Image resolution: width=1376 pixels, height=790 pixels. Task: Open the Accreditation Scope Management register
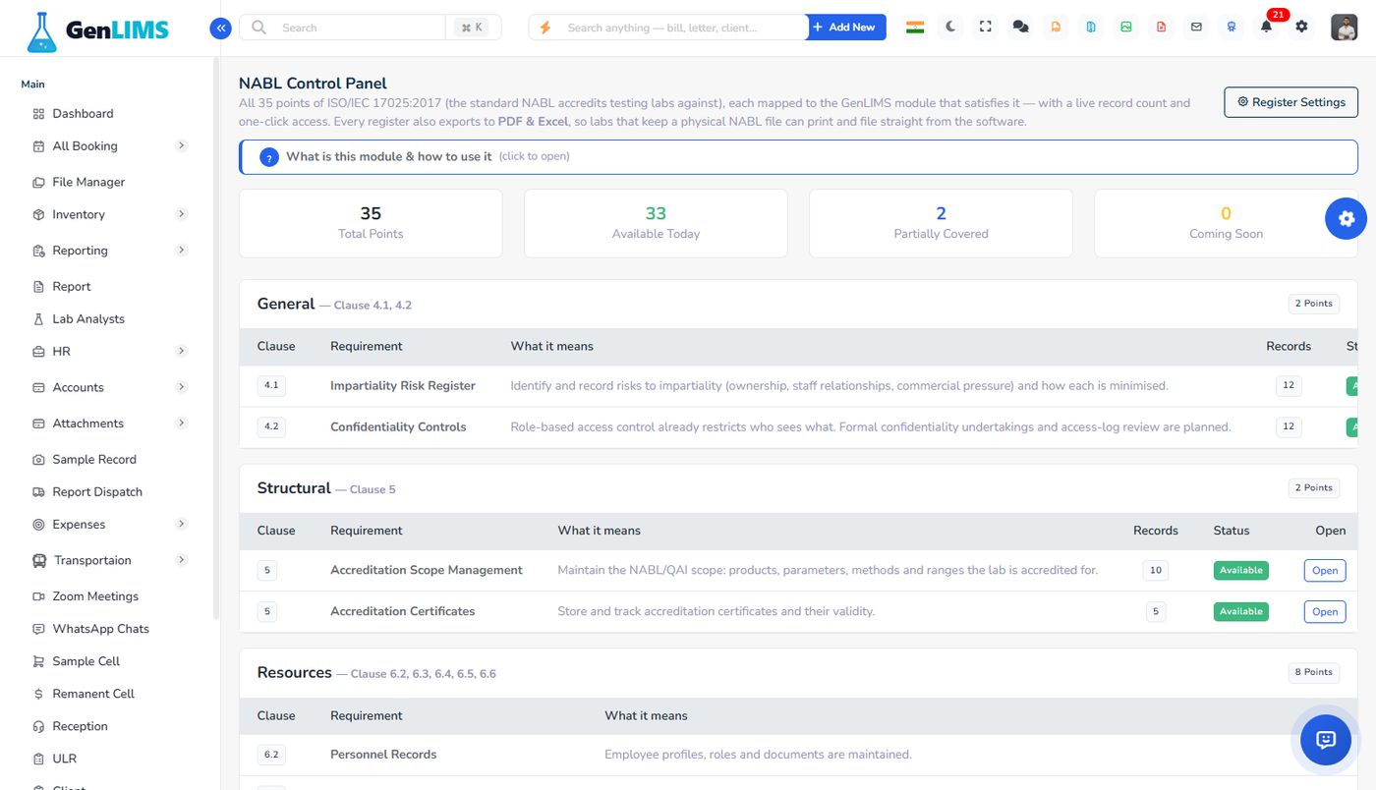1325,571
